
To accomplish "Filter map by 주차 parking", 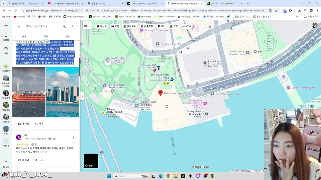I will 162,26.
